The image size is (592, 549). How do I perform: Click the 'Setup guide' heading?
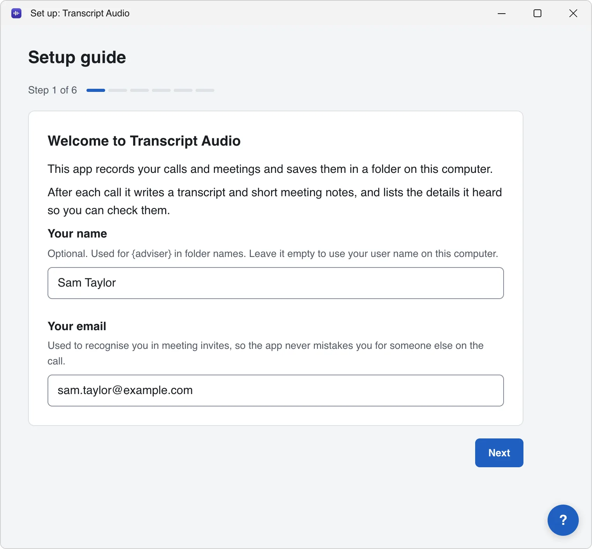77,57
